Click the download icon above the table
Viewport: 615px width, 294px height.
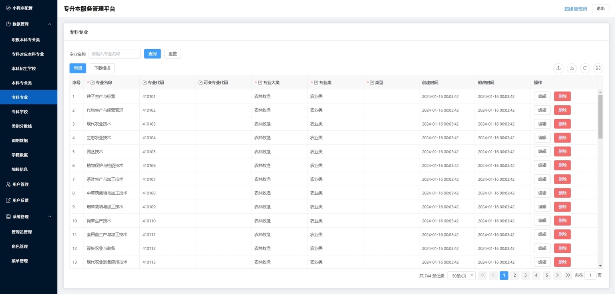(572, 68)
